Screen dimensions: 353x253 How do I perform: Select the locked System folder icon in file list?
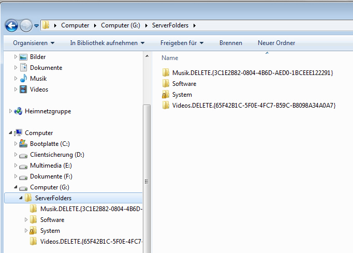[166, 95]
